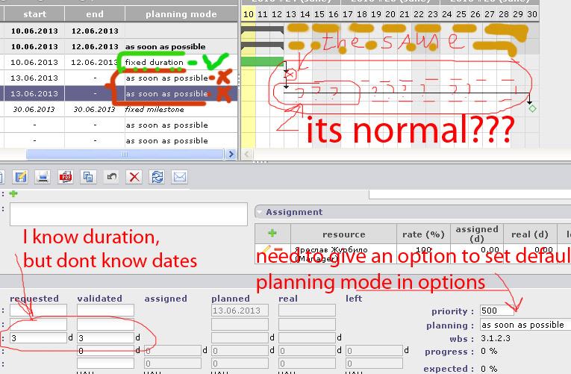Click the real (d) assignment column header
Viewport: 571px width, 374px height.
[530, 234]
